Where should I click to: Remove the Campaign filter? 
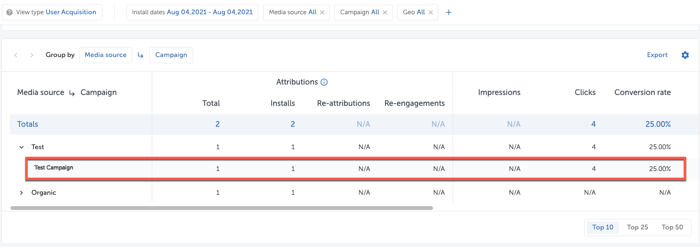(x=385, y=12)
